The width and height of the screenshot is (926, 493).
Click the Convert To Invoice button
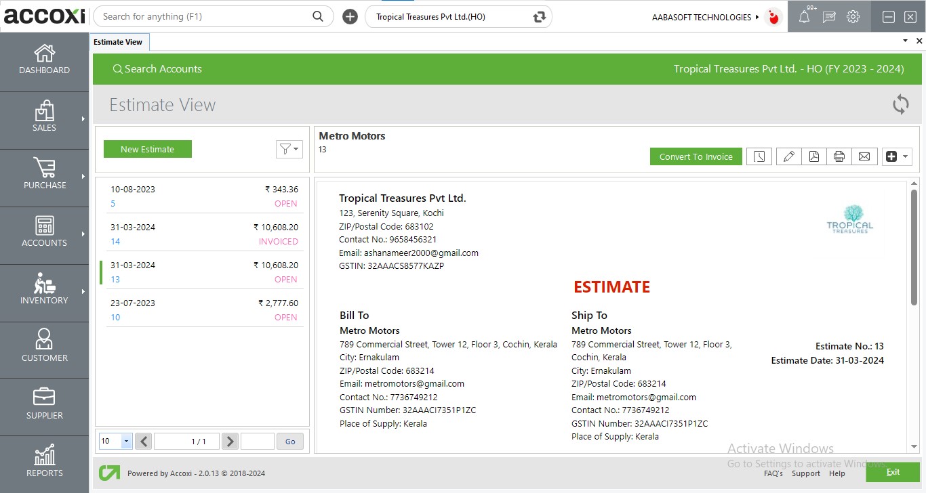point(696,156)
